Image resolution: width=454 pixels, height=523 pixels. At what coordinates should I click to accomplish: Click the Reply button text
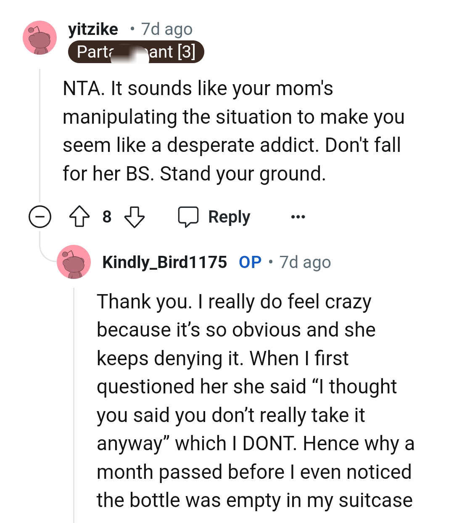[229, 216]
